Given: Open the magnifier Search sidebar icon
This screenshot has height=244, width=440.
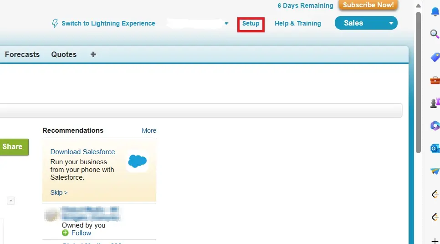Looking at the screenshot, I should 435,34.
